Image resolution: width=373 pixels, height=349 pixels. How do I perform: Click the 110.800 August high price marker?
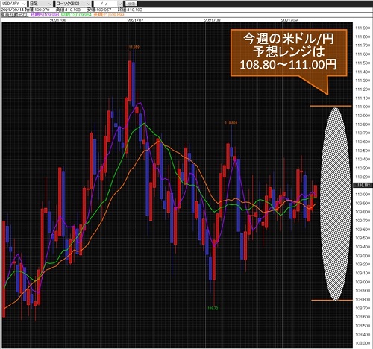coord(231,122)
